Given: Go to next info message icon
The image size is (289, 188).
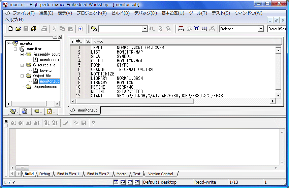Looking at the screenshot, I should tap(47, 123).
